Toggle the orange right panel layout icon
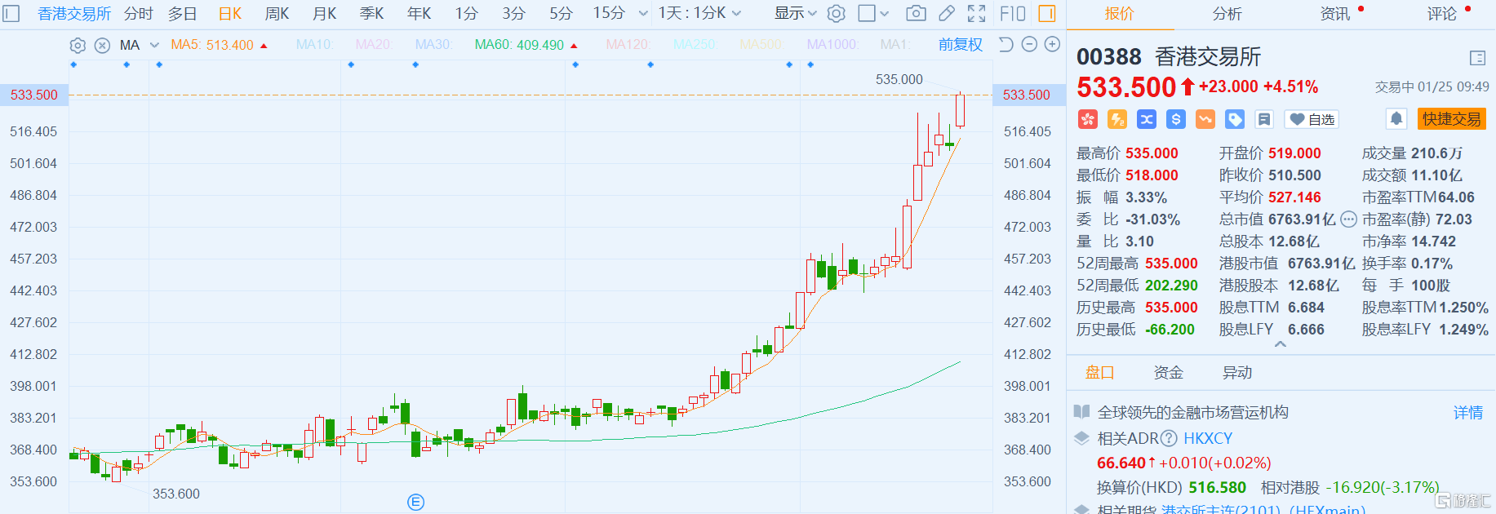The width and height of the screenshot is (1496, 514). click(1047, 14)
